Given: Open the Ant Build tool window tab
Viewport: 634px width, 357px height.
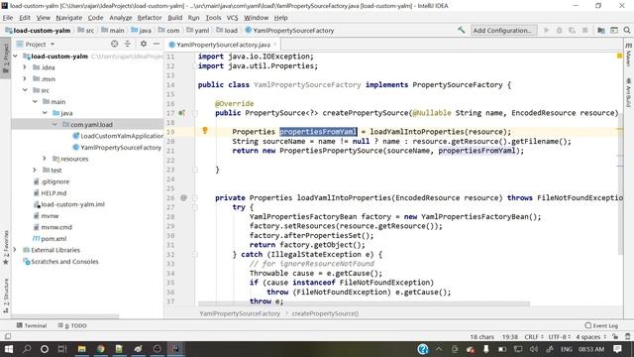Looking at the screenshot, I should click(x=628, y=93).
